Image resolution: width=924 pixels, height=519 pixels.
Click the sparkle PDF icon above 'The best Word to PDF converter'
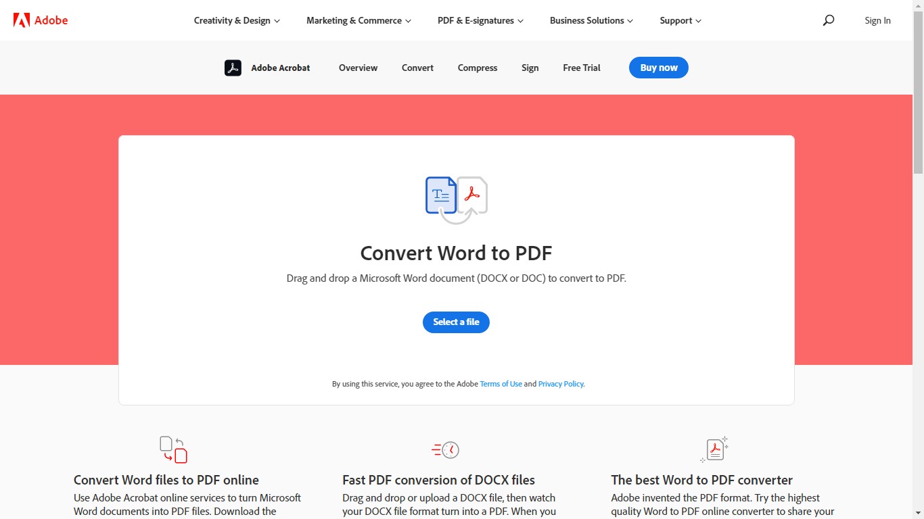click(x=714, y=449)
